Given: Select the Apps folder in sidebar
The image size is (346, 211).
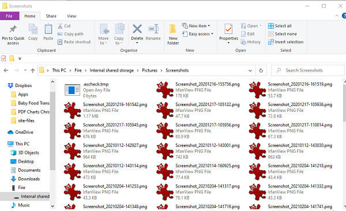Looking at the screenshot, I should (x=23, y=95).
